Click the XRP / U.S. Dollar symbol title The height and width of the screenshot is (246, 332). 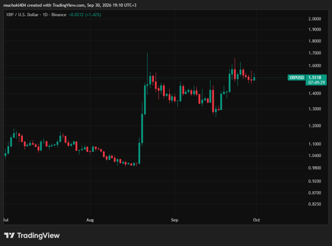click(x=22, y=15)
